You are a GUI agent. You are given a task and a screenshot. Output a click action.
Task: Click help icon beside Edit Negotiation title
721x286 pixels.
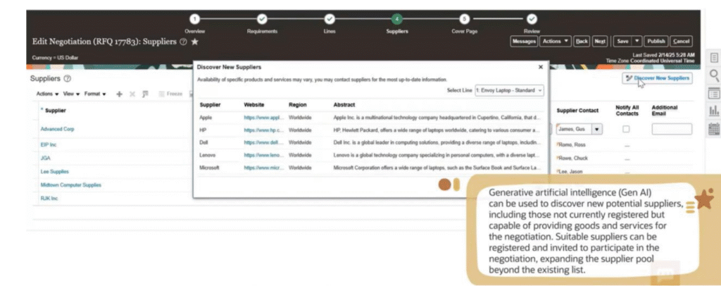pos(184,42)
